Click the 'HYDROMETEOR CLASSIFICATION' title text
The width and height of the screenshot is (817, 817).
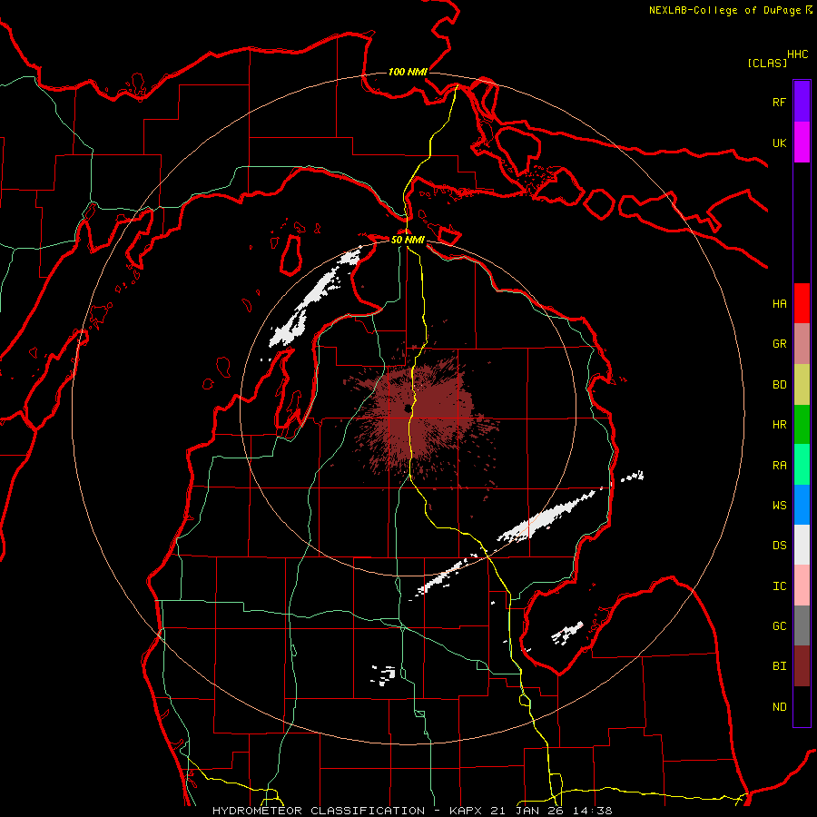click(319, 811)
